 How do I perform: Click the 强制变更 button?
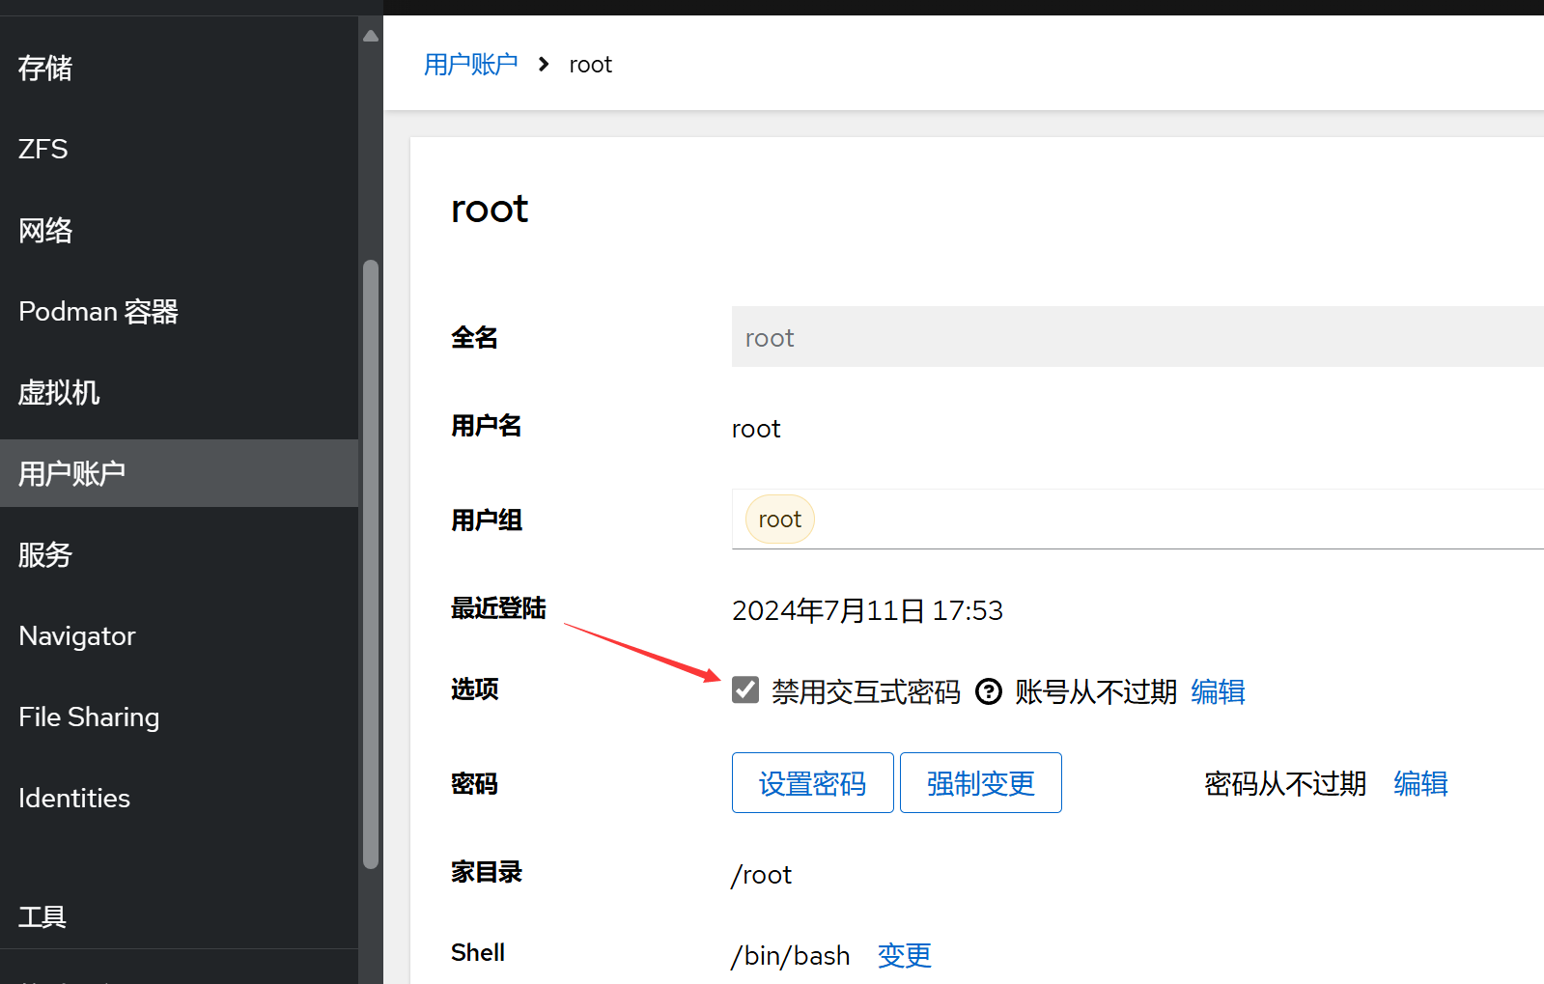(x=980, y=783)
